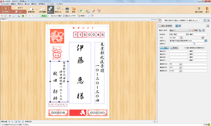
Task: Click the 勤務先 button
Action: pos(174,48)
